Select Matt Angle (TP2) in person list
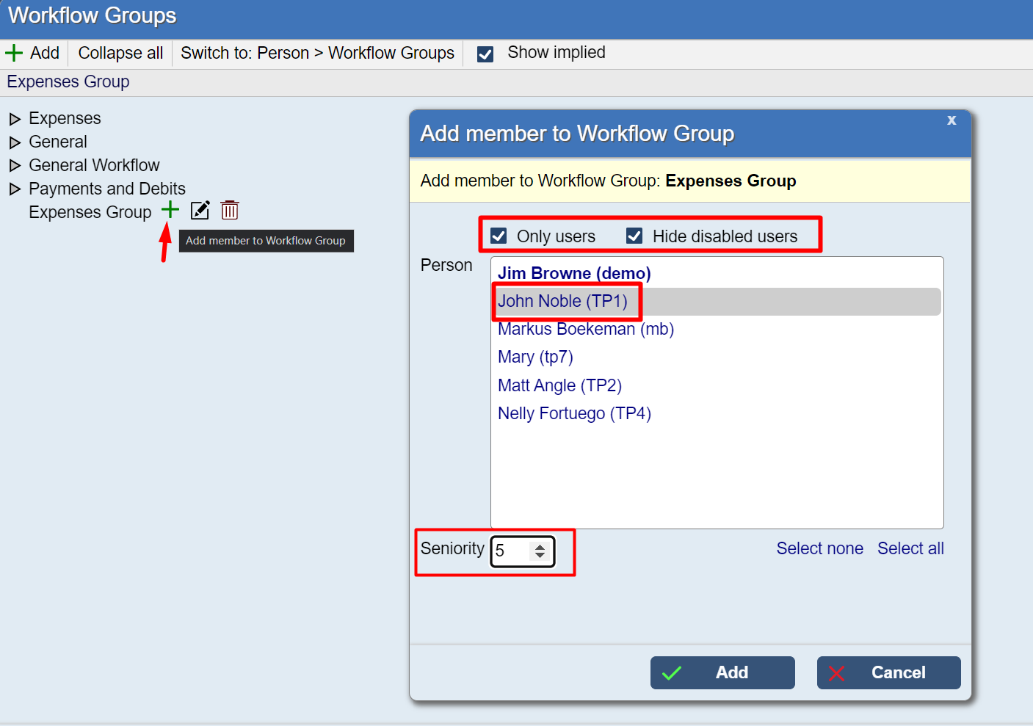Screen dimensions: 1033x726 [559, 385]
